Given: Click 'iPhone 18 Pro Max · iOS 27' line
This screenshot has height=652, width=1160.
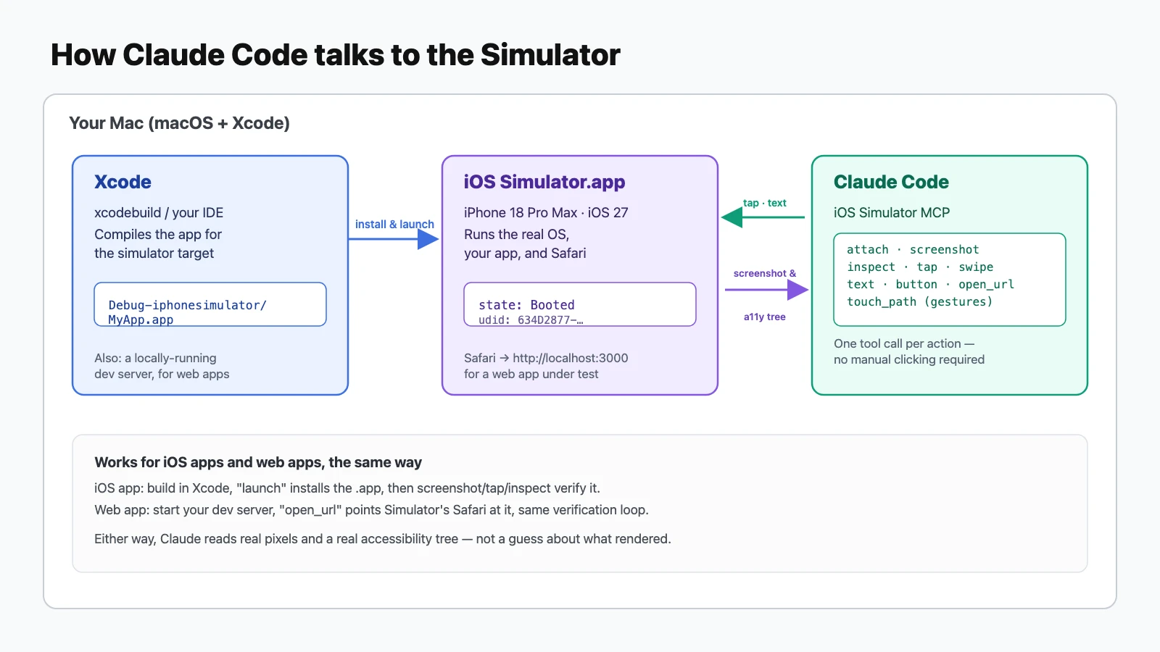Looking at the screenshot, I should pyautogui.click(x=546, y=212).
